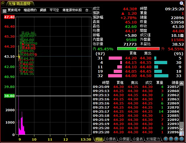Click ask price 44.50 in order book
Viewport: 186px width, 143px height.
(145, 76)
